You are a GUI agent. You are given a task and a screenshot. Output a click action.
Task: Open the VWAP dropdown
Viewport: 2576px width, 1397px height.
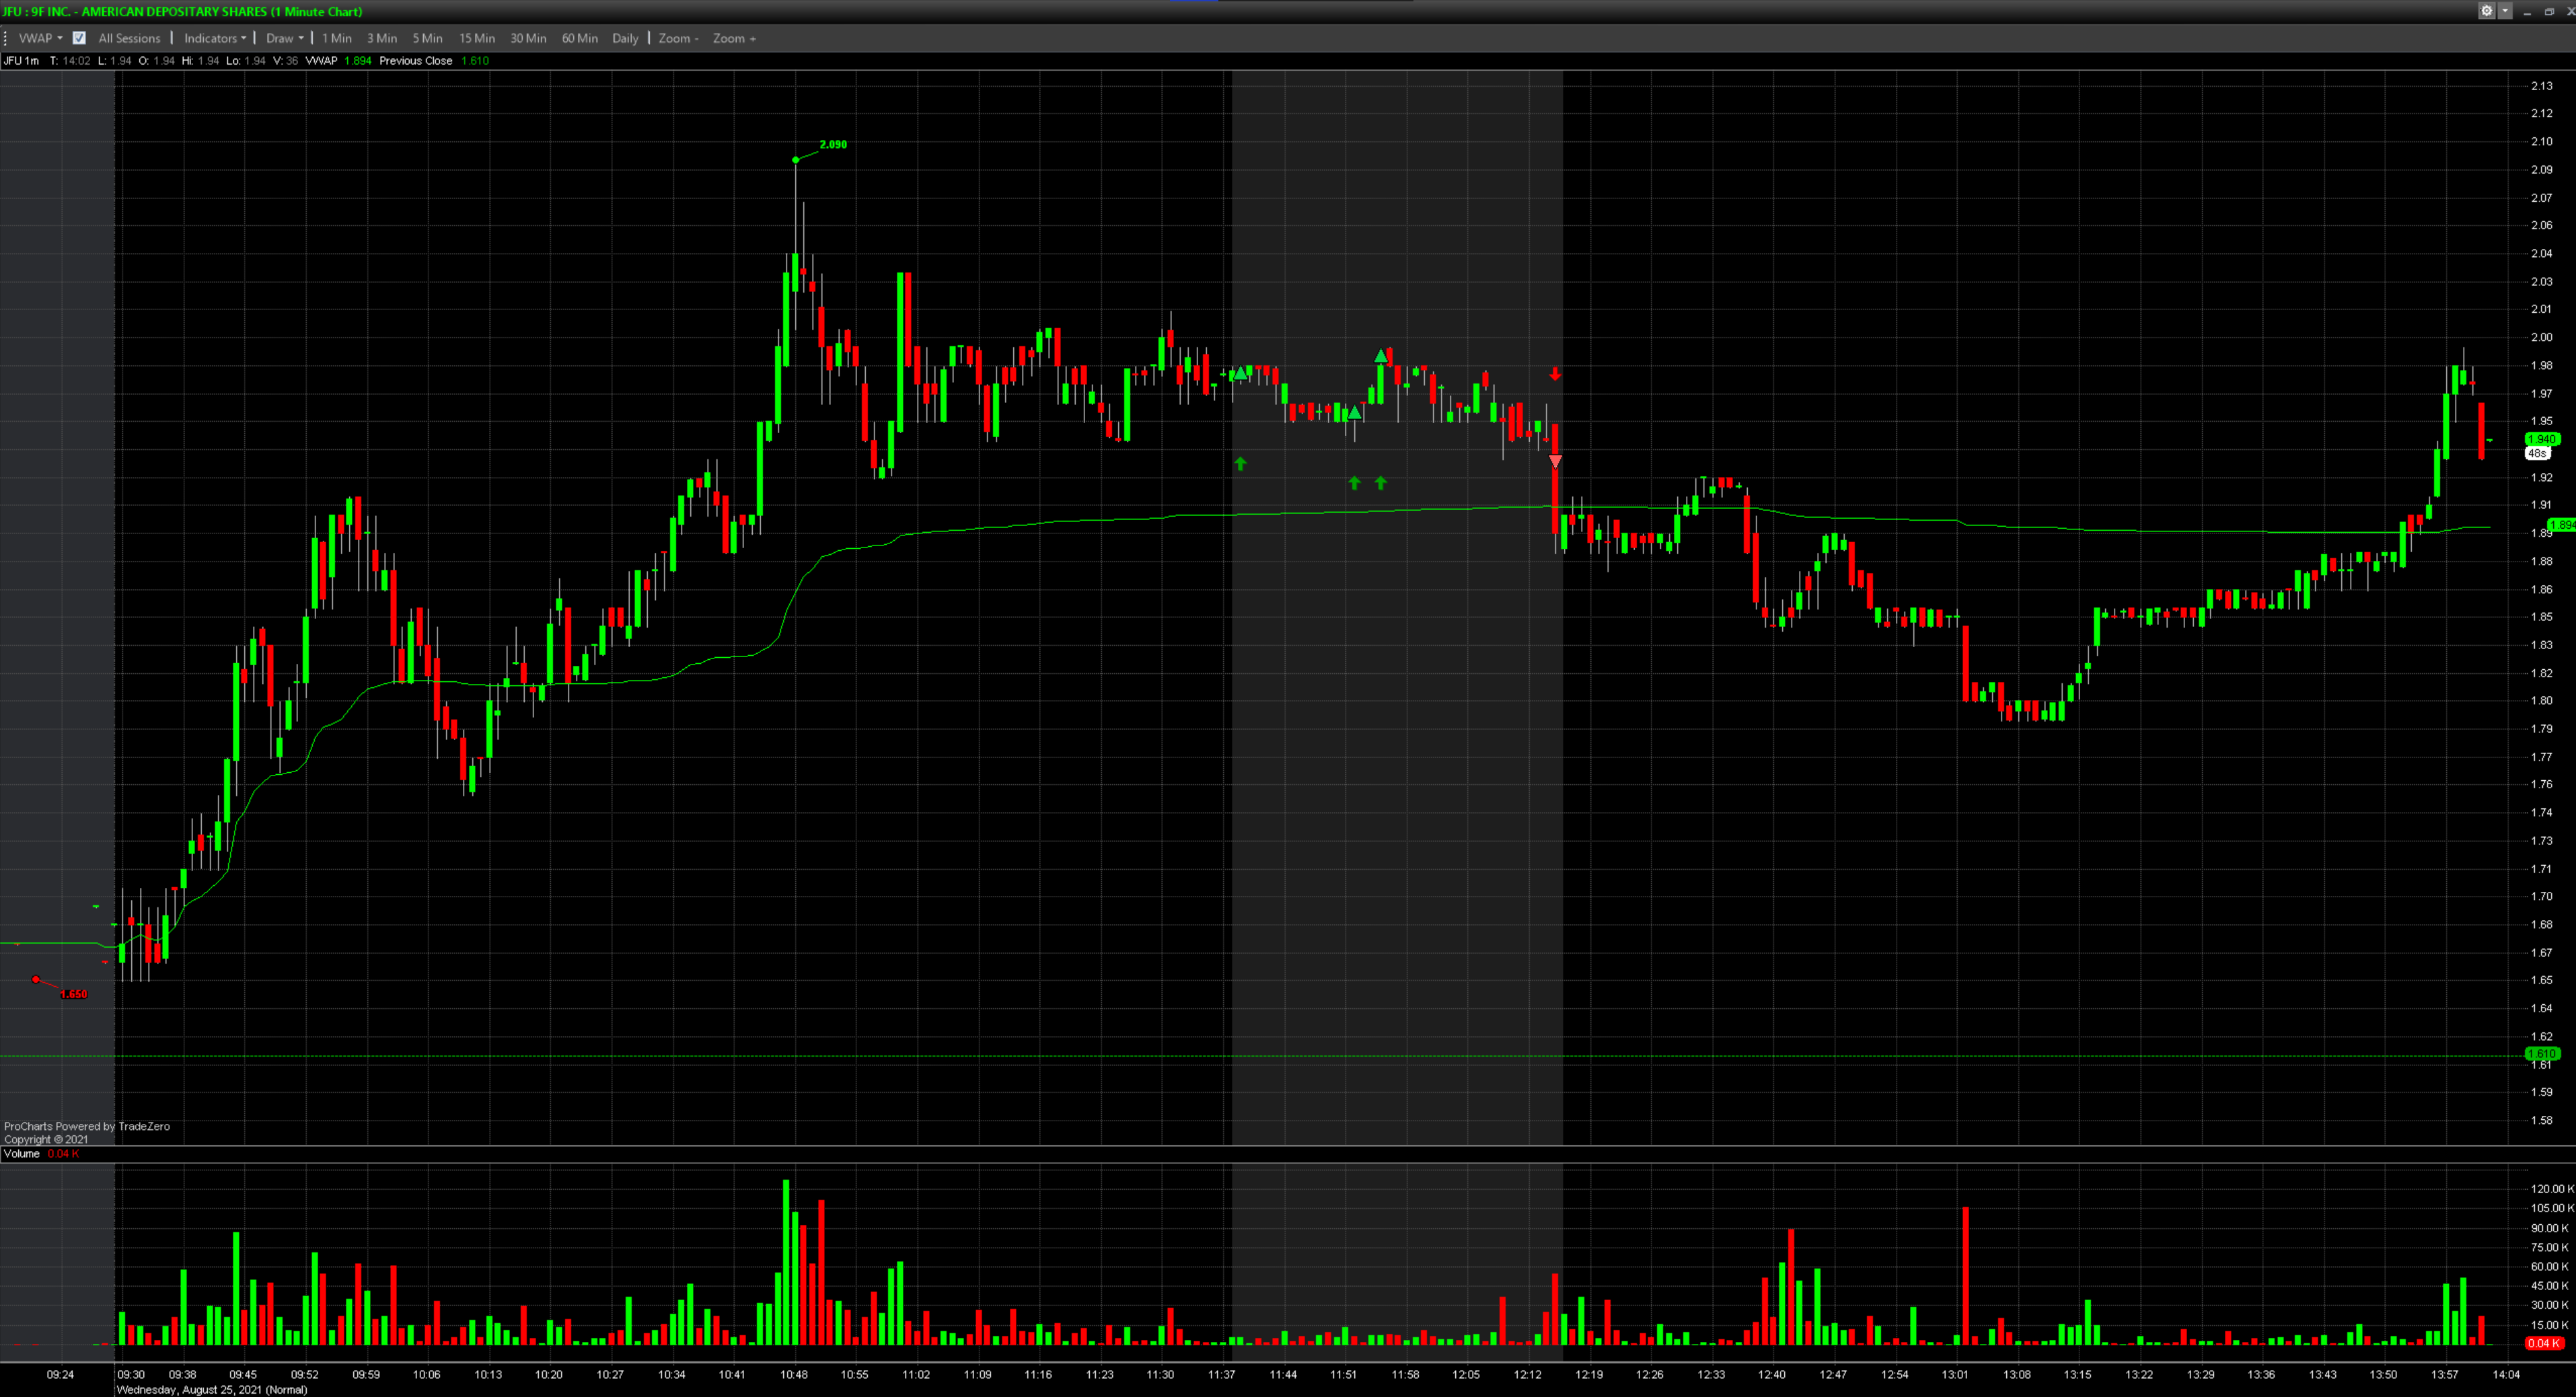[40, 38]
